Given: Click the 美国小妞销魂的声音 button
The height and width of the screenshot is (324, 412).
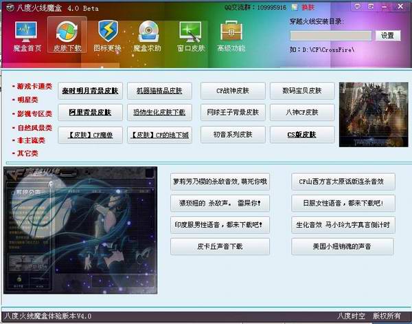Looking at the screenshot, I should point(343,246).
